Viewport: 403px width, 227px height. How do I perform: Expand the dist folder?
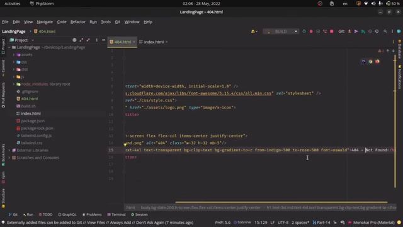[x=14, y=69]
